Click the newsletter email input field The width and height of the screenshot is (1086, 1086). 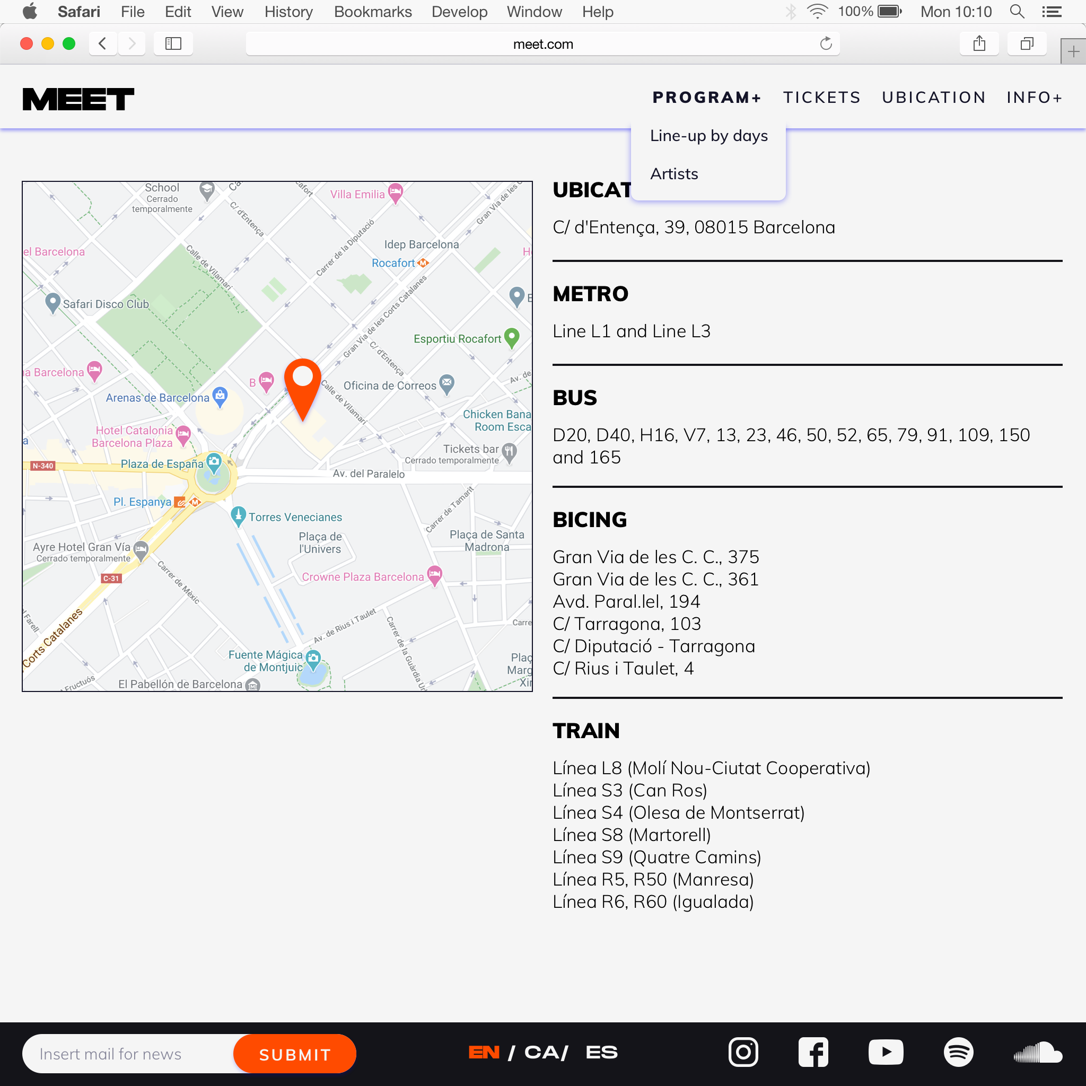129,1054
